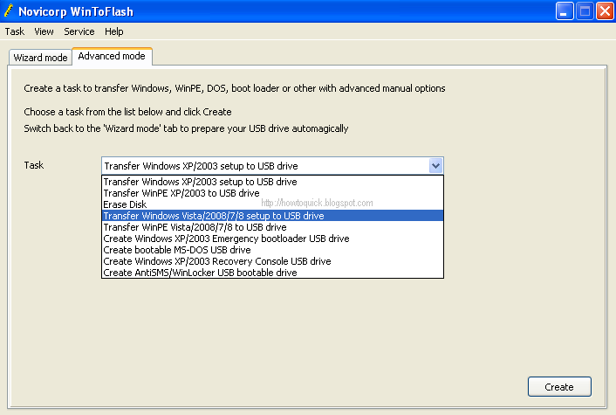Select Erase Disk option

[x=272, y=204]
